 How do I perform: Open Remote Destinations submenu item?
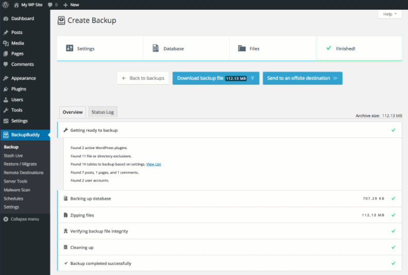(24, 173)
